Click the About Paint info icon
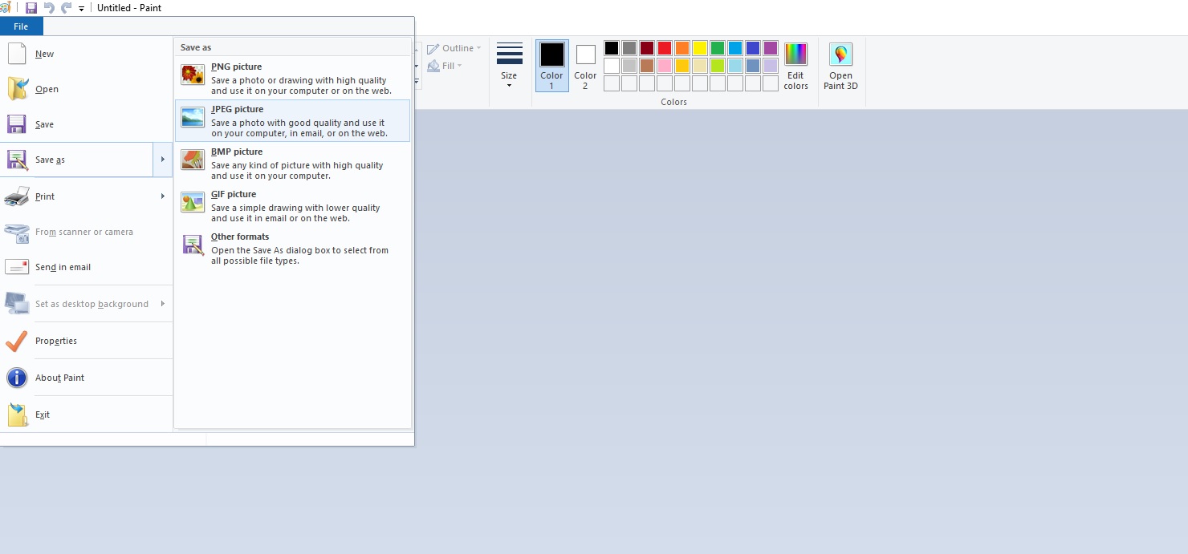This screenshot has width=1188, height=554. click(17, 378)
